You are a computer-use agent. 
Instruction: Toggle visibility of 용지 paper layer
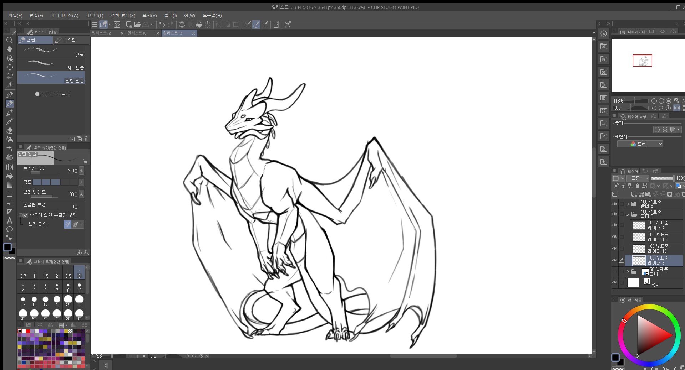tap(615, 282)
